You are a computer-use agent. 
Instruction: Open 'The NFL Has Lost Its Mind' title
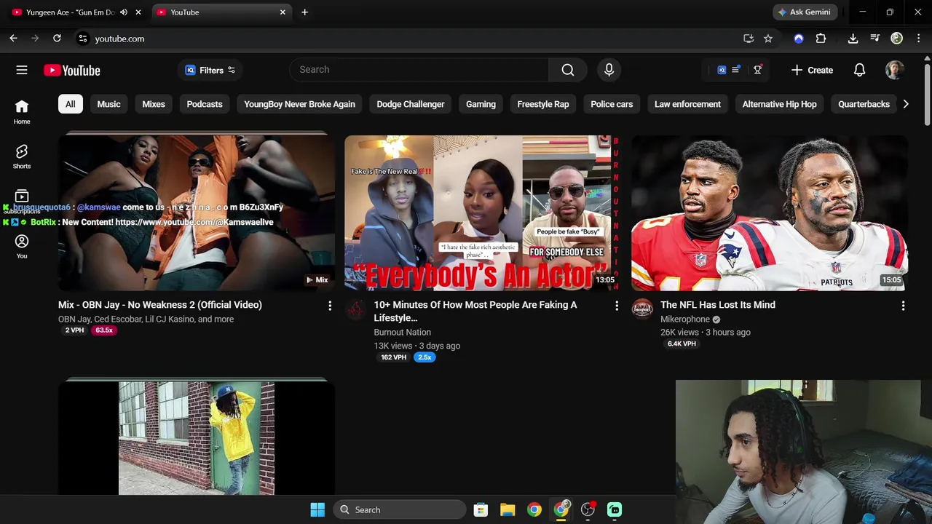tap(718, 305)
